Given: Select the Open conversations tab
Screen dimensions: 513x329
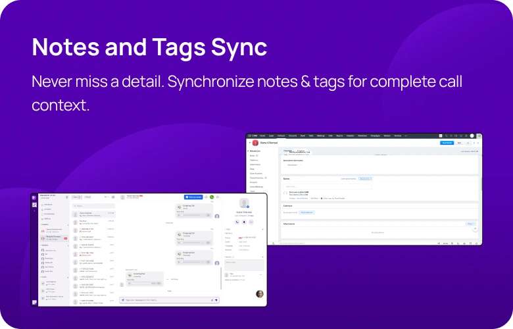Looking at the screenshot, I should (x=77, y=197).
